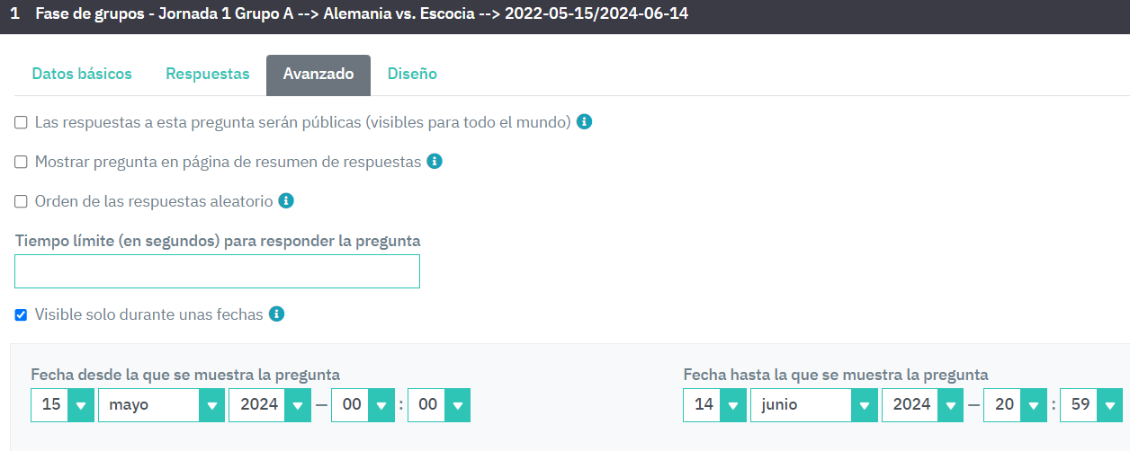Screen dimensions: 1130x451
Task: Open end hour dropdown showing 20
Action: [1015, 405]
